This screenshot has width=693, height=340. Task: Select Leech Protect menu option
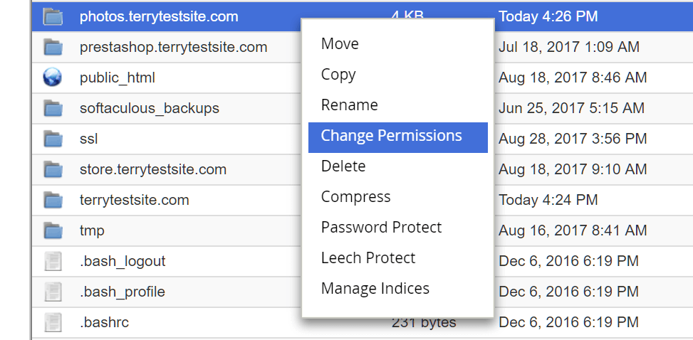(368, 258)
